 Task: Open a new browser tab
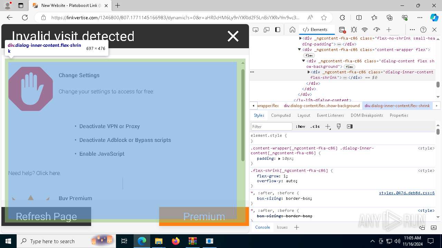118,6
